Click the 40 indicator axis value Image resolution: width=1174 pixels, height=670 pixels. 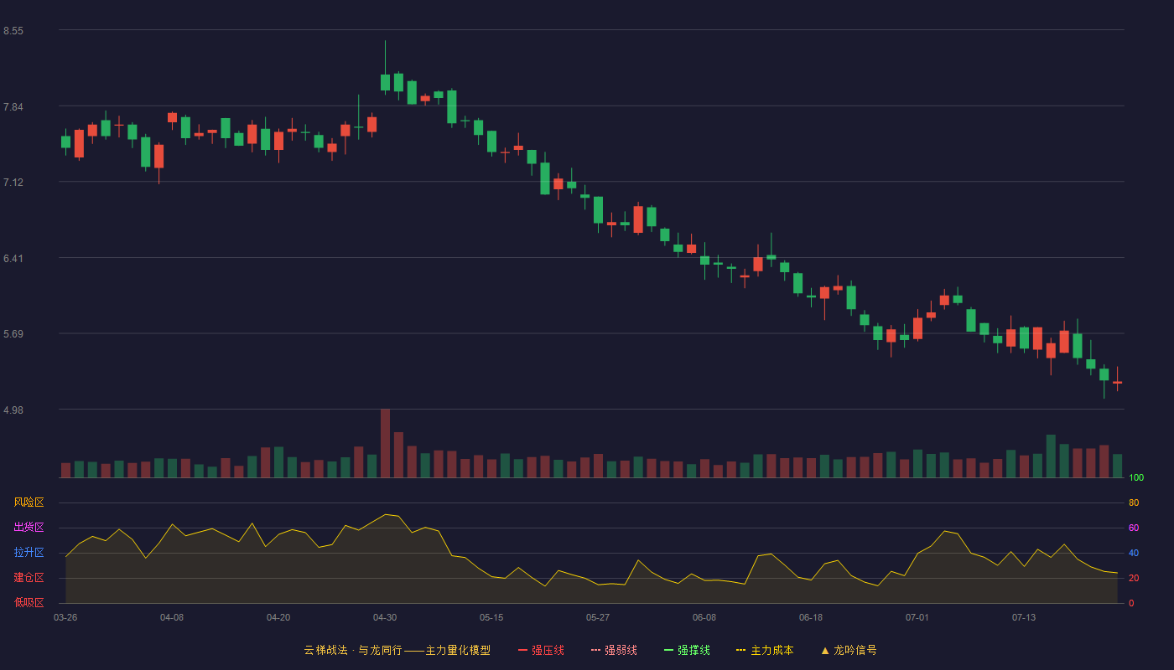pyautogui.click(x=1134, y=553)
